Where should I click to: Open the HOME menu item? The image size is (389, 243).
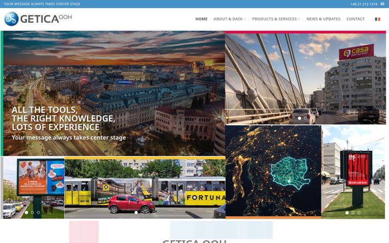pos(202,19)
